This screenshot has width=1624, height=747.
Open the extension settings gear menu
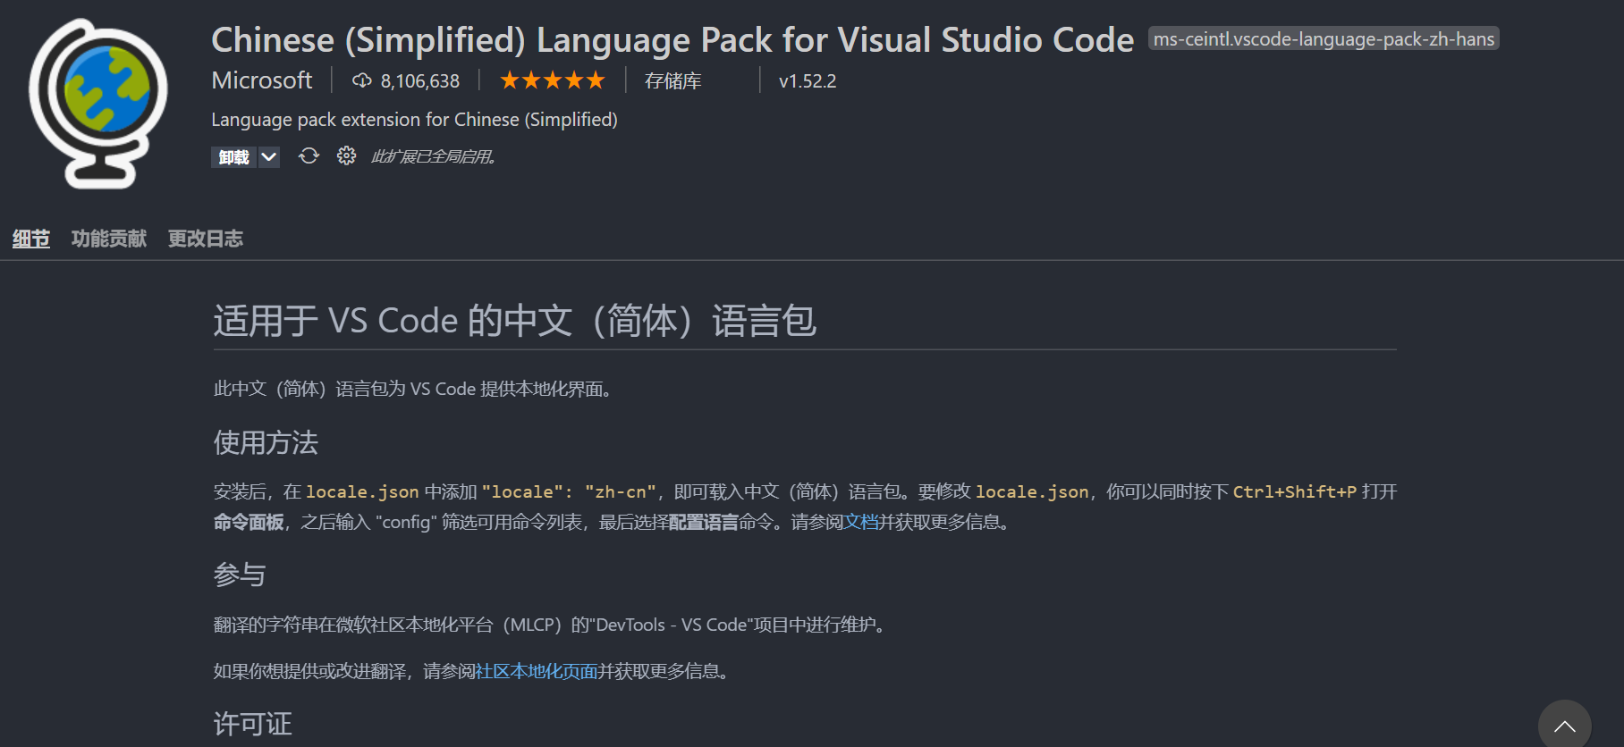(x=346, y=156)
